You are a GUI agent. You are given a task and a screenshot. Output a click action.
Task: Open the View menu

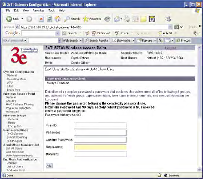pyautogui.click(x=26, y=11)
